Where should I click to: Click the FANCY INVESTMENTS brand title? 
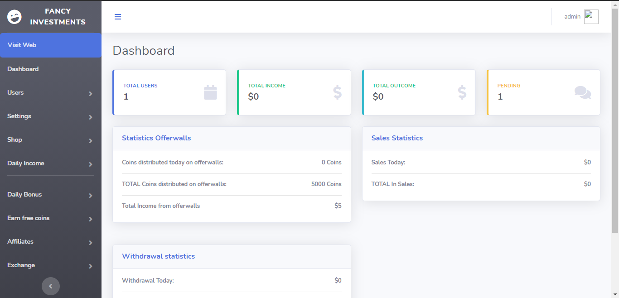[x=58, y=17]
